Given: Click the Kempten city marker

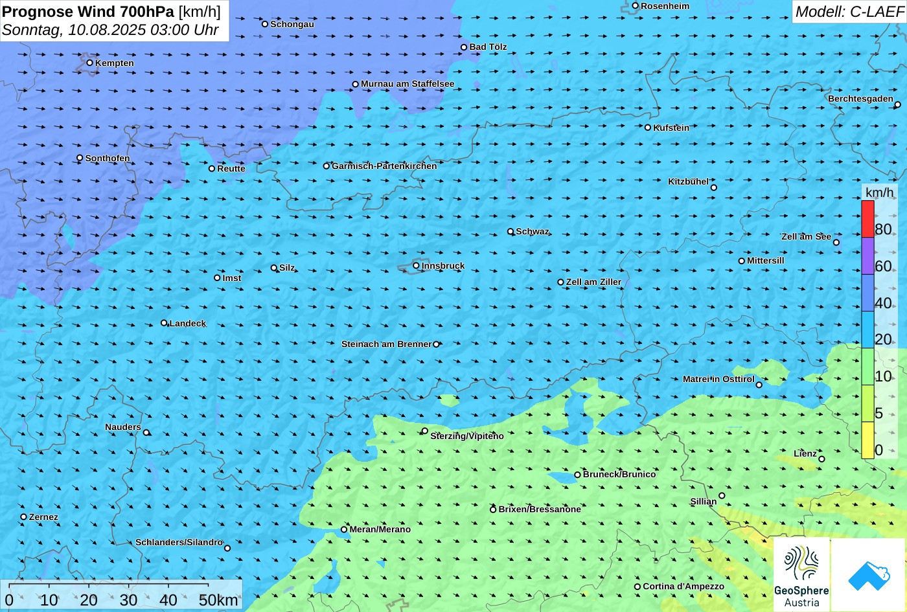Looking at the screenshot, I should (x=89, y=63).
